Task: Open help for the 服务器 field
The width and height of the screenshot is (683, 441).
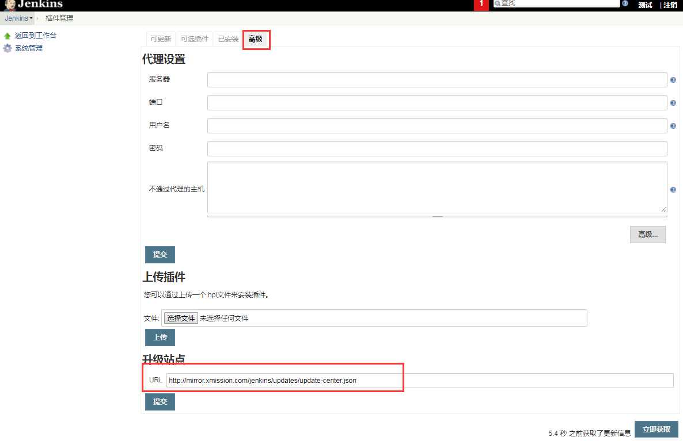Action: (x=673, y=80)
